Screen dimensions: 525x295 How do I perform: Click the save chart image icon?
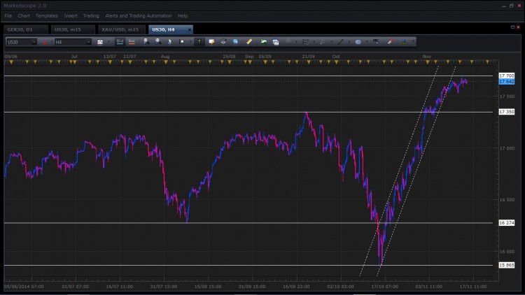pos(264,42)
